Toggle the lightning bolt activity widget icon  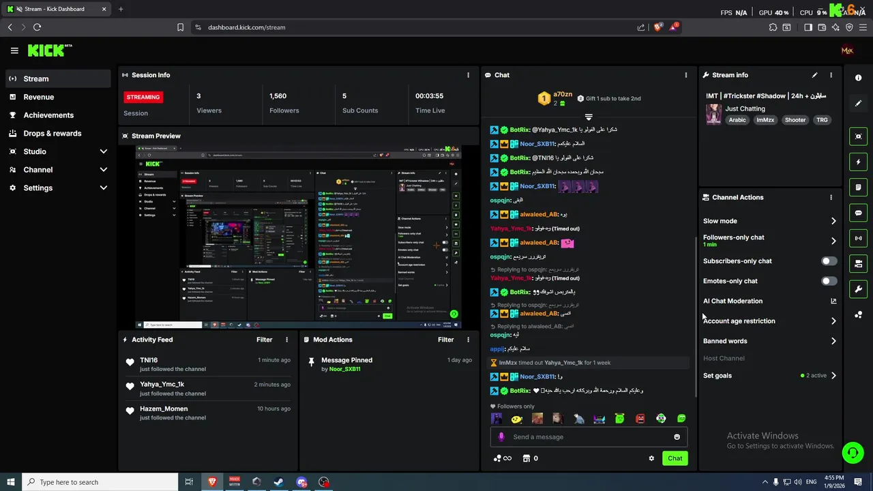(x=859, y=162)
